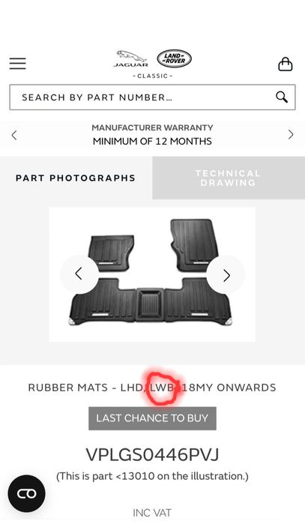This screenshot has width=305, height=524.
Task: Click the Land Rover oval logo
Action: (174, 58)
